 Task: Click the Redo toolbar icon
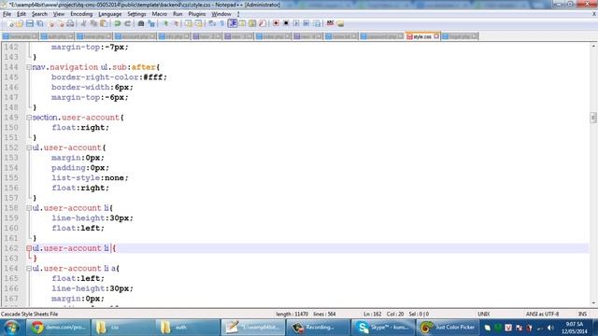127,23
